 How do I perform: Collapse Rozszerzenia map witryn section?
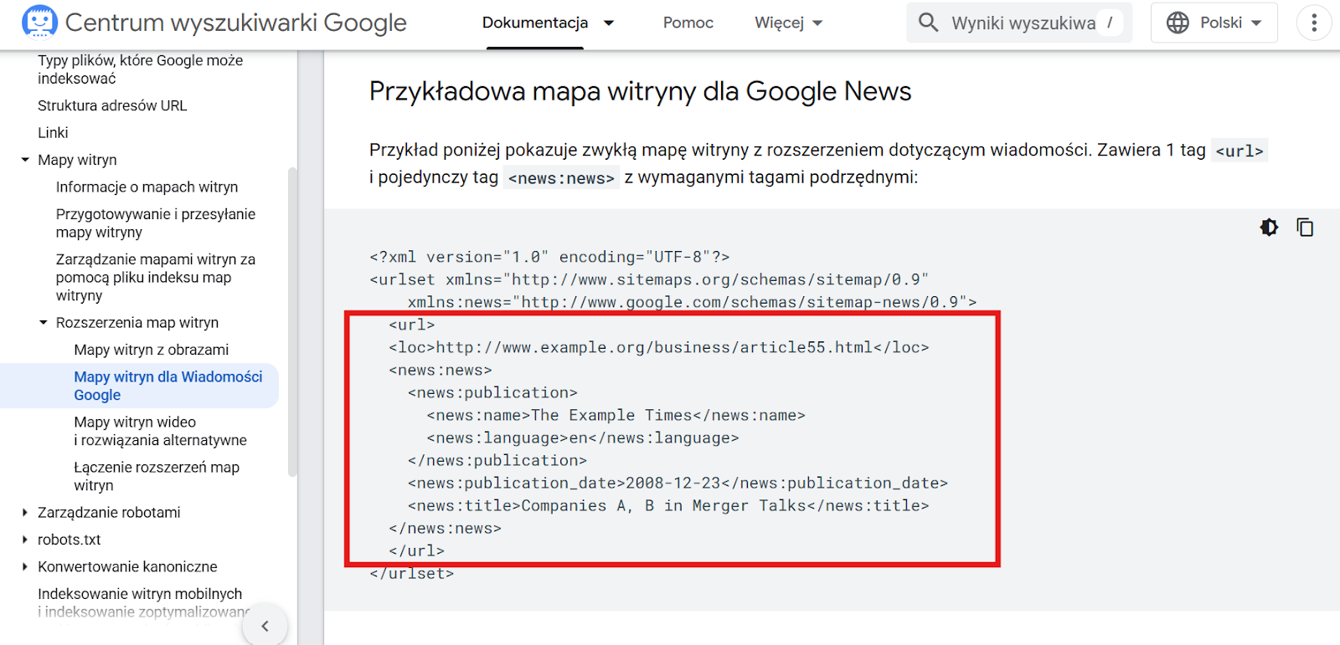[x=44, y=323]
